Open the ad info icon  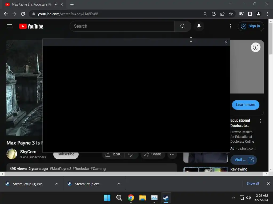(x=255, y=47)
